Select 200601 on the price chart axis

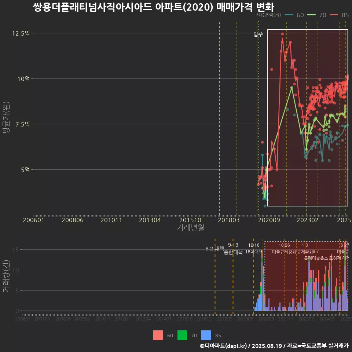[x=33, y=220]
